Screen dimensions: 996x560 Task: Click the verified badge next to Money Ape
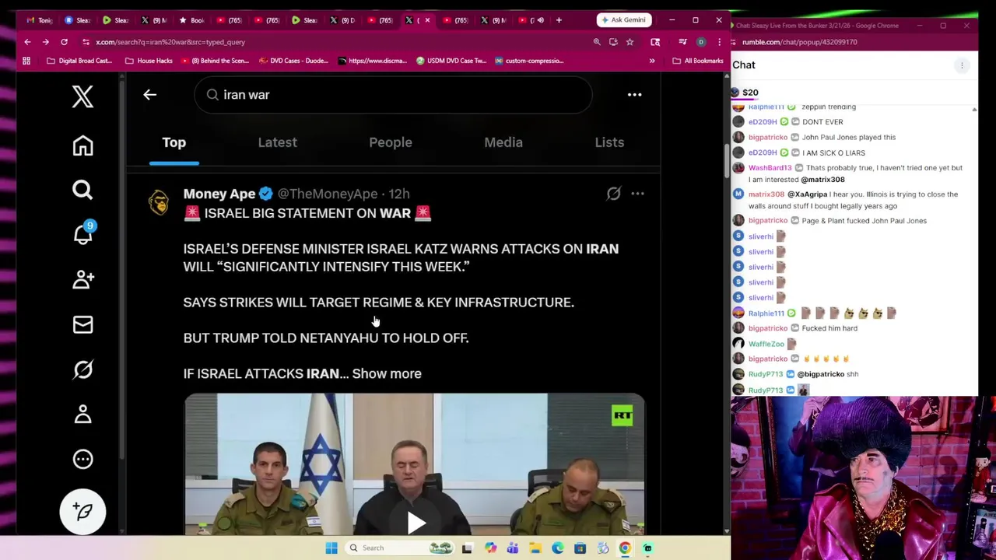click(265, 194)
